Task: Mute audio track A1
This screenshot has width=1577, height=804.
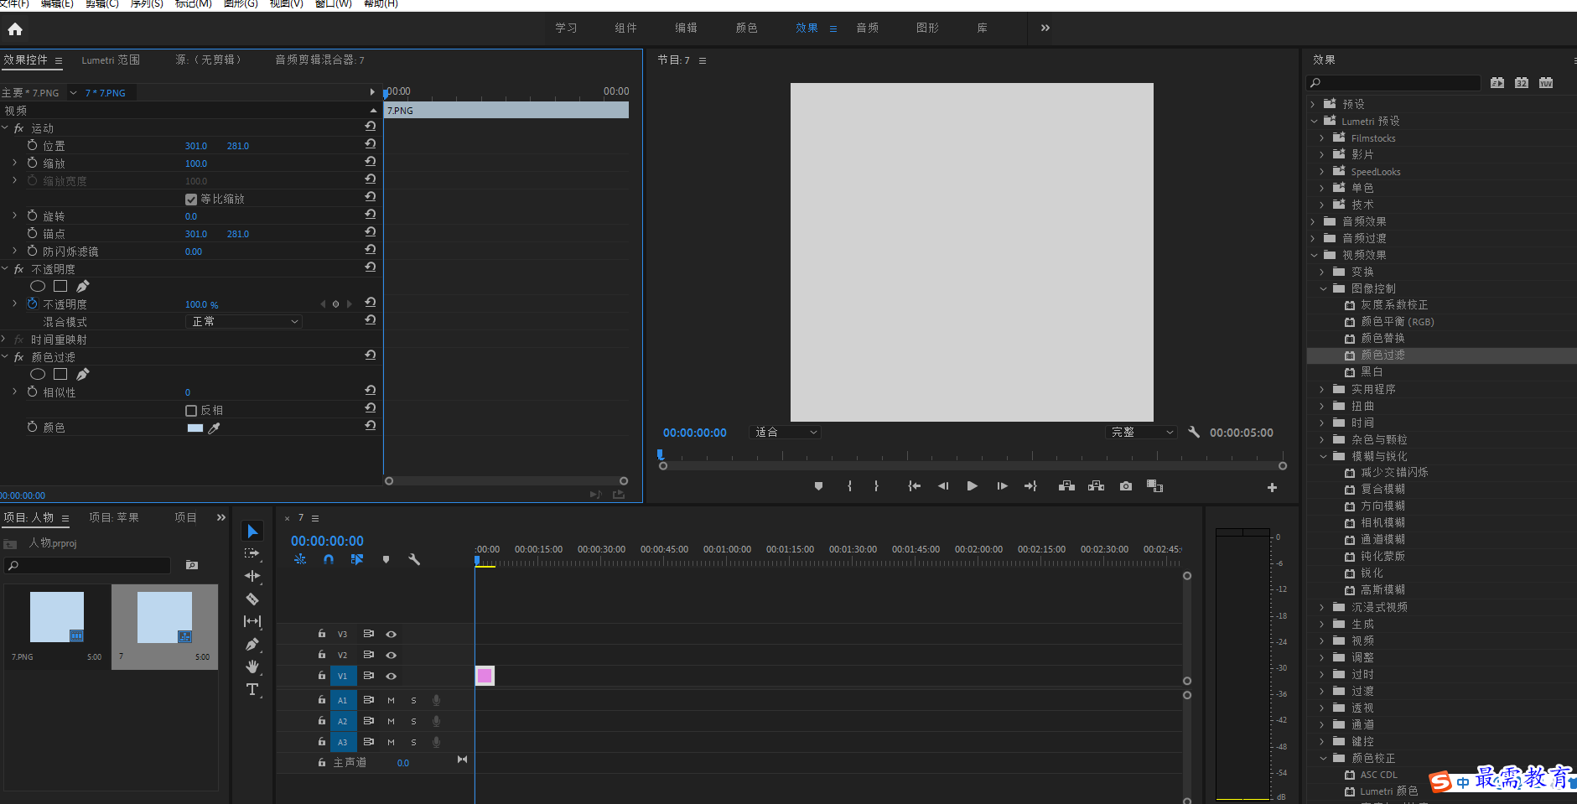Action: click(391, 700)
